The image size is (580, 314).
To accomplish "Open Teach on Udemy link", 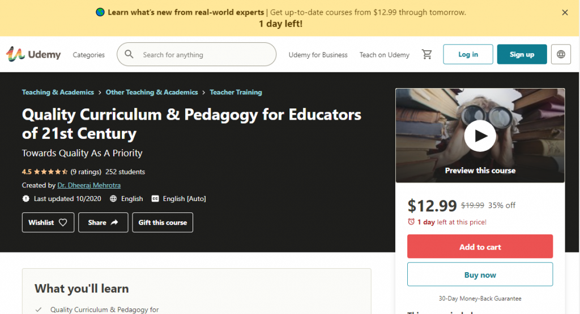I will coord(384,55).
